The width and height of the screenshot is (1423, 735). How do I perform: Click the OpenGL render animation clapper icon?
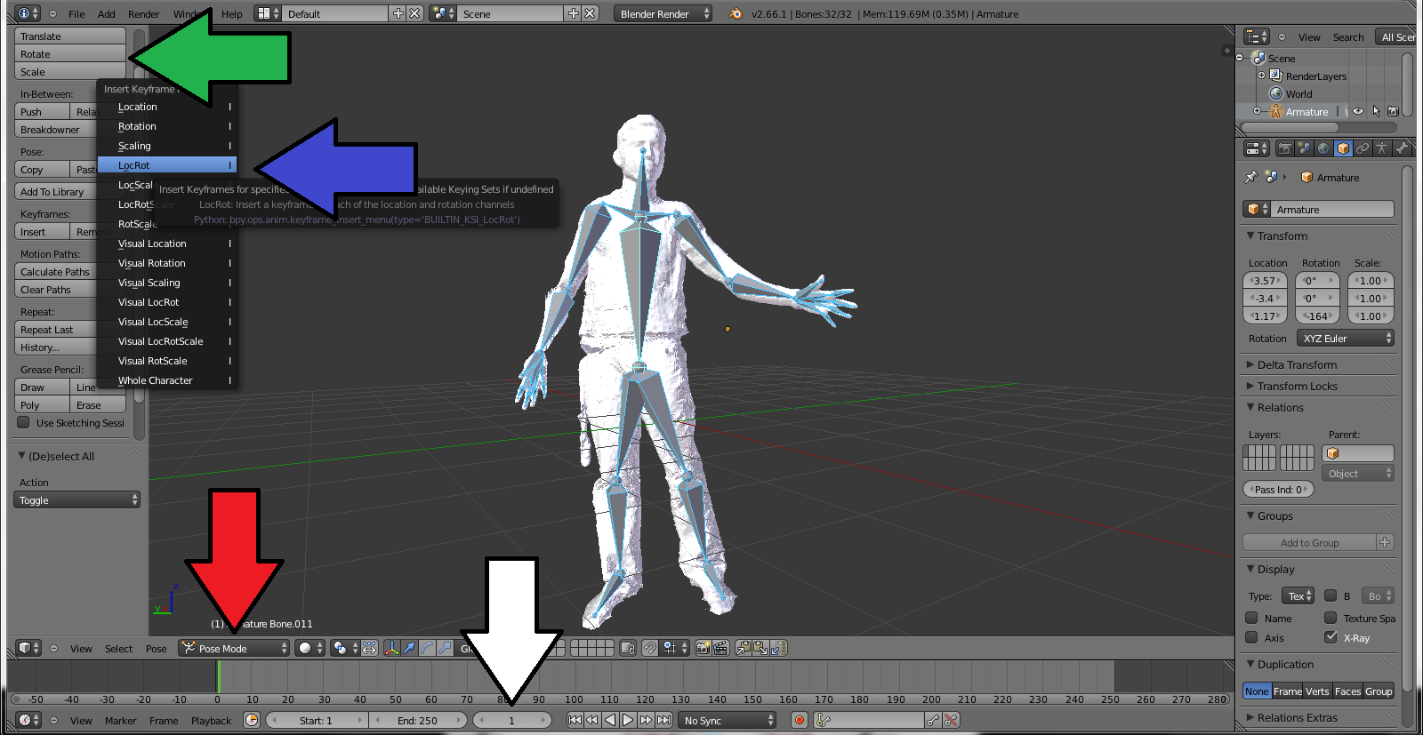tap(720, 648)
